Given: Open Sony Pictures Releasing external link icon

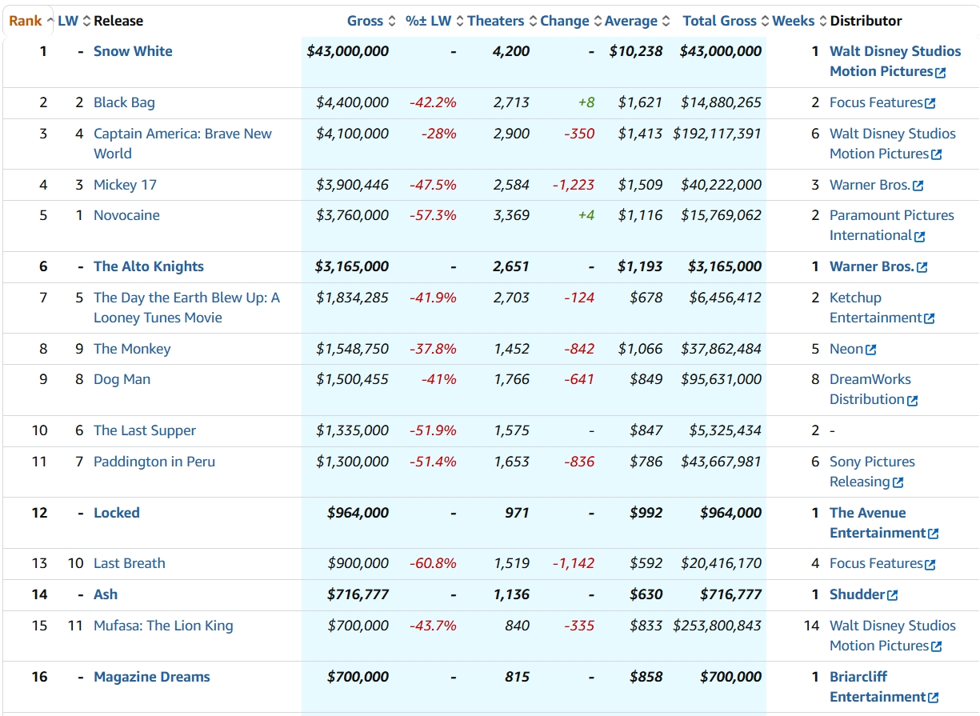Looking at the screenshot, I should (898, 482).
